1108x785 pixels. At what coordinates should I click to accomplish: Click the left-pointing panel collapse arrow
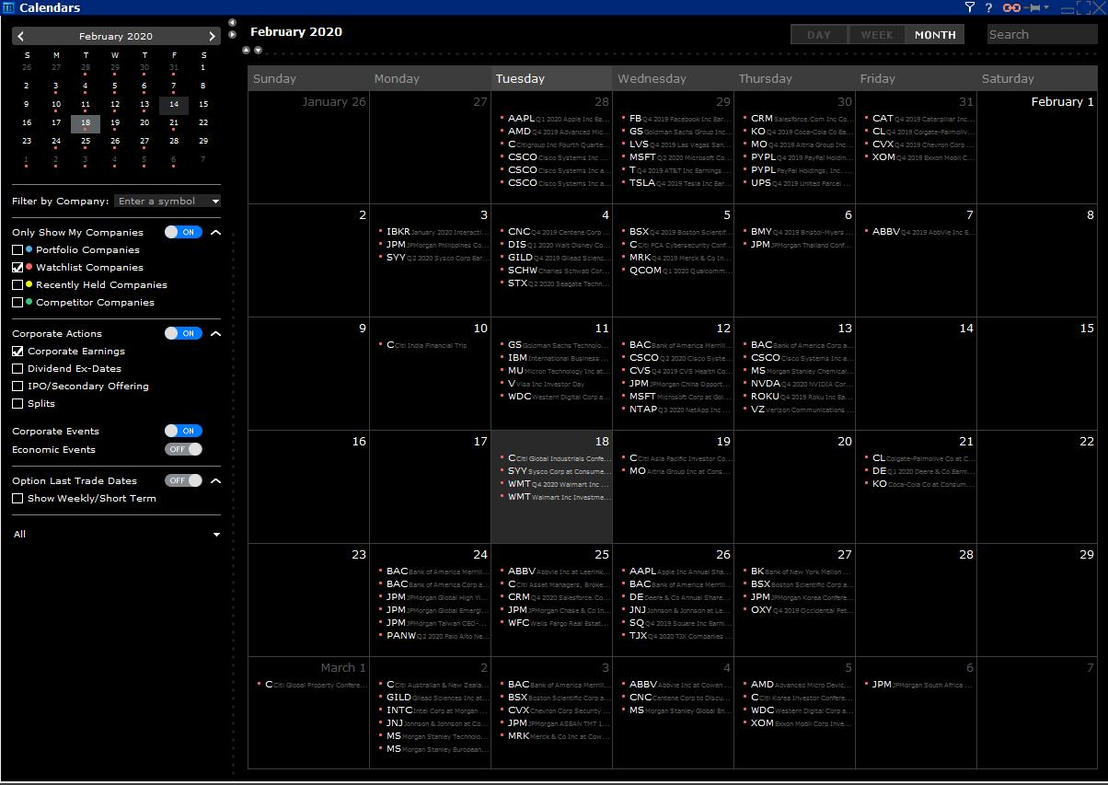[x=232, y=22]
